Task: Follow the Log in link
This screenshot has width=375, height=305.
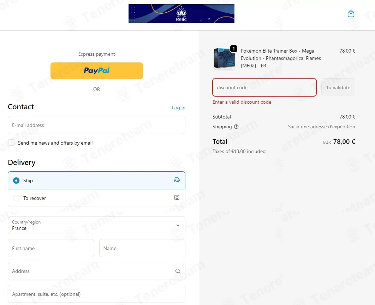Action: pos(178,108)
